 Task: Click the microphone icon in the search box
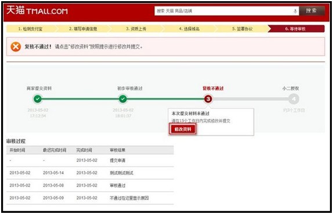(295, 11)
